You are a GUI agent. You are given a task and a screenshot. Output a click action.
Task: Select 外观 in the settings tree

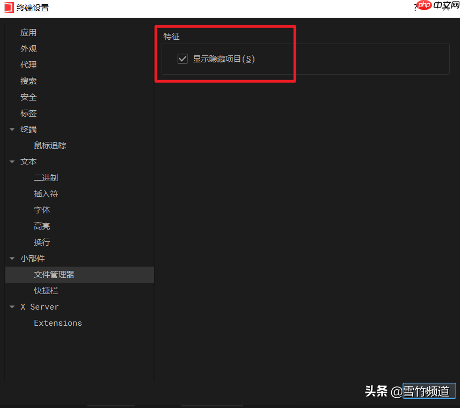[x=28, y=49]
